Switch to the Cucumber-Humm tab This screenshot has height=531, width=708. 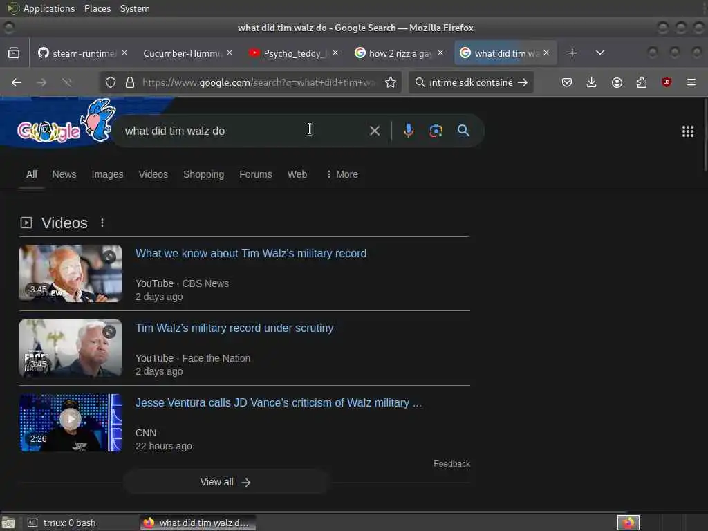coord(187,53)
